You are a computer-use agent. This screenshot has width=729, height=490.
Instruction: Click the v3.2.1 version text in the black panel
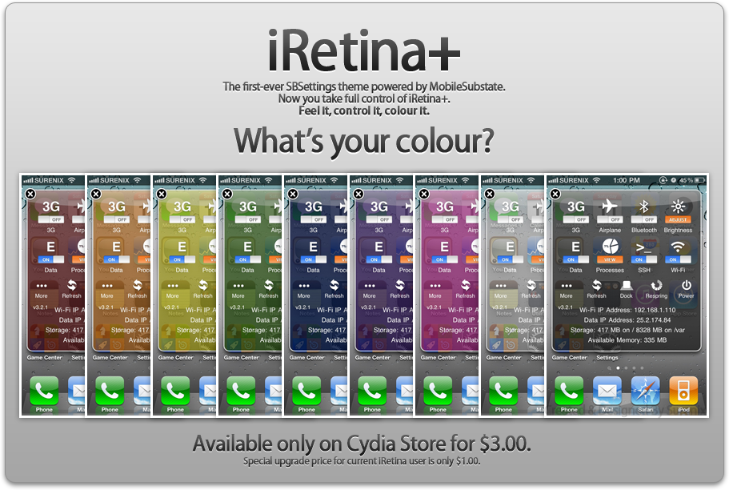[x=565, y=307]
